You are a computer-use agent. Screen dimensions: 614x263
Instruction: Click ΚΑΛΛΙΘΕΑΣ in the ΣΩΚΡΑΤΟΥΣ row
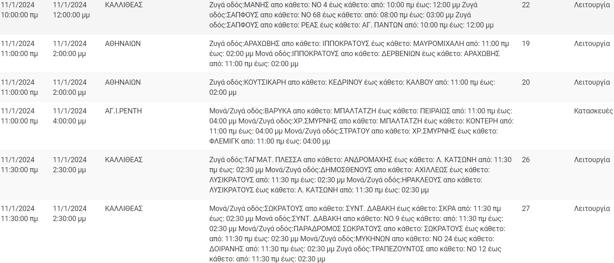point(124,209)
